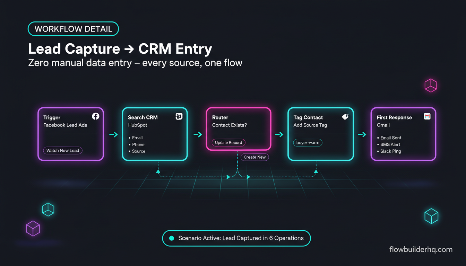Click the HubSpot label
This screenshot has width=466, height=266.
click(138, 125)
